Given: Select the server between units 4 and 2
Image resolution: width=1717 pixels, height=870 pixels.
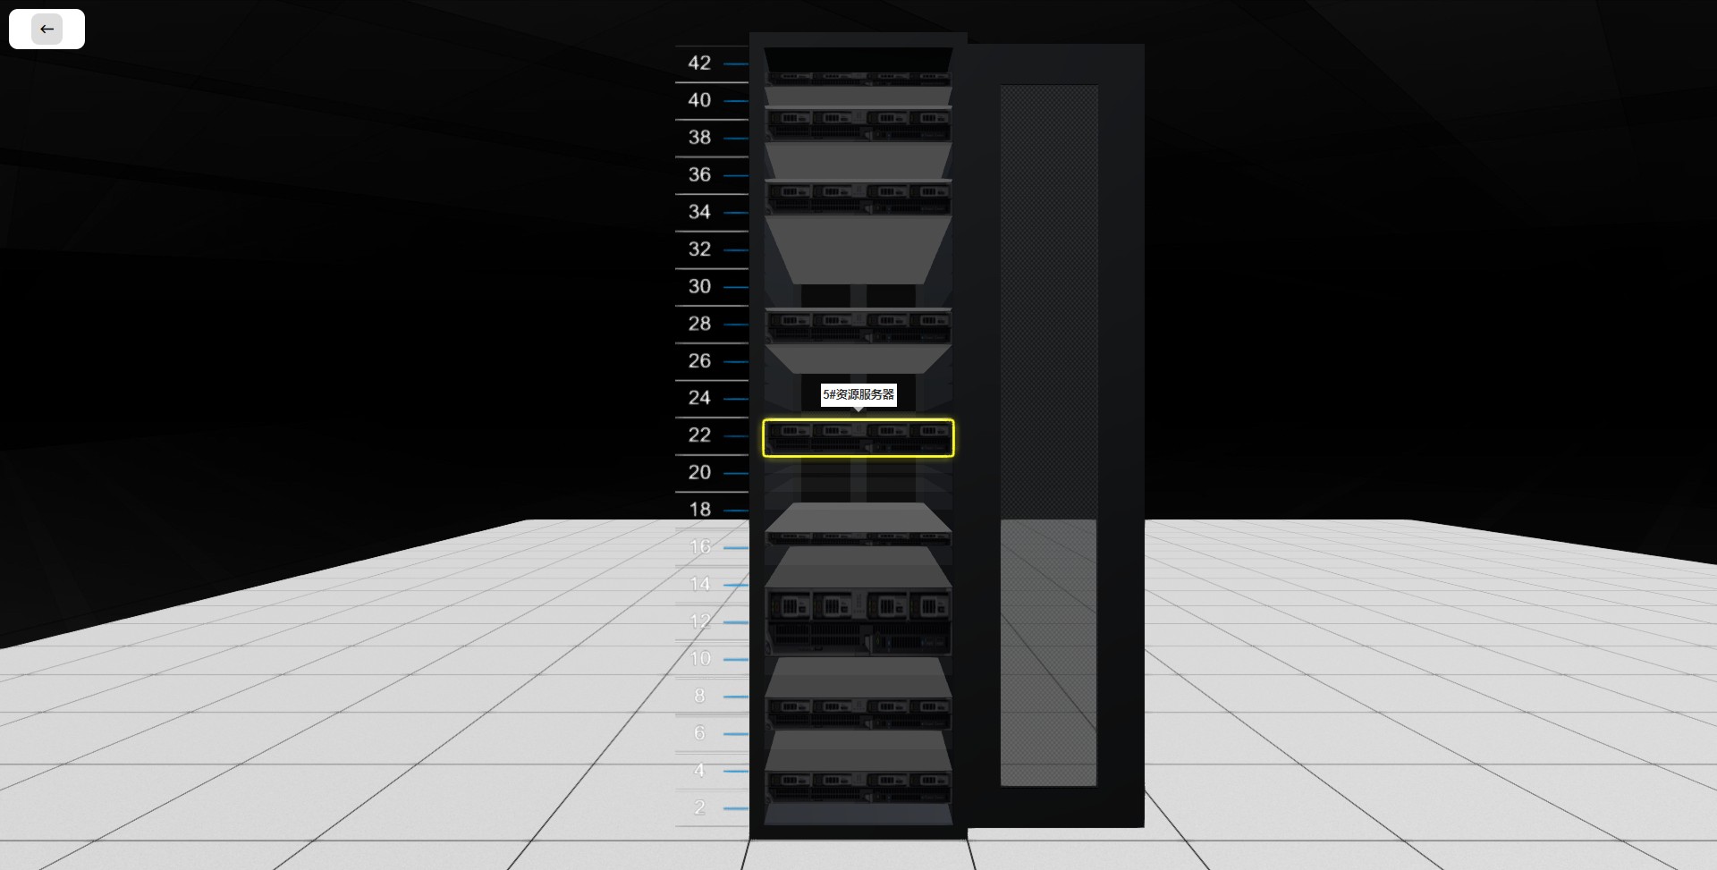Looking at the screenshot, I should [858, 787].
